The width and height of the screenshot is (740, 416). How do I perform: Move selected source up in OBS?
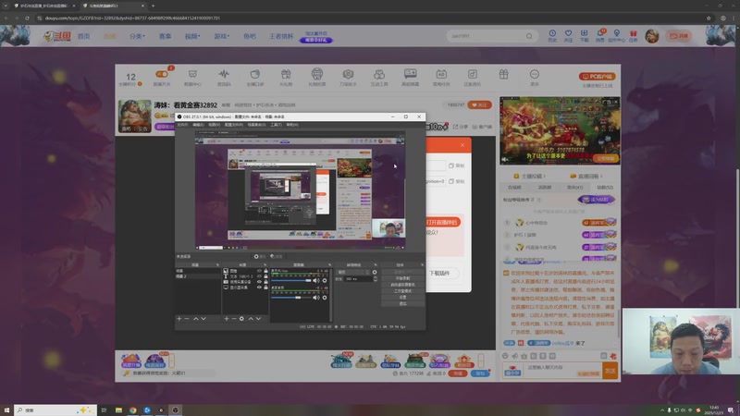click(x=251, y=319)
